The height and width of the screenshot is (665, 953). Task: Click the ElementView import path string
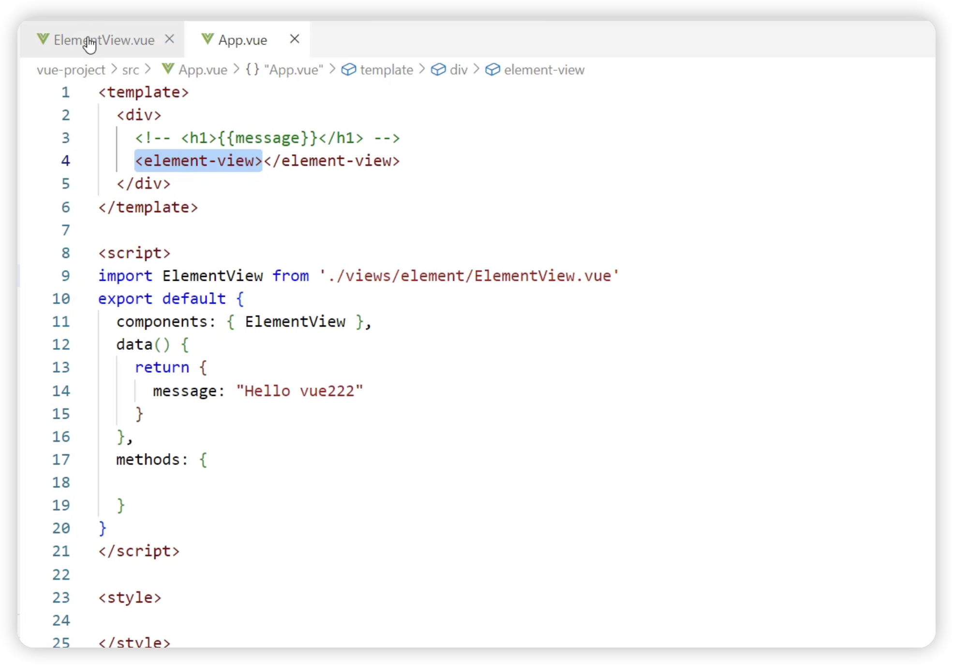469,276
